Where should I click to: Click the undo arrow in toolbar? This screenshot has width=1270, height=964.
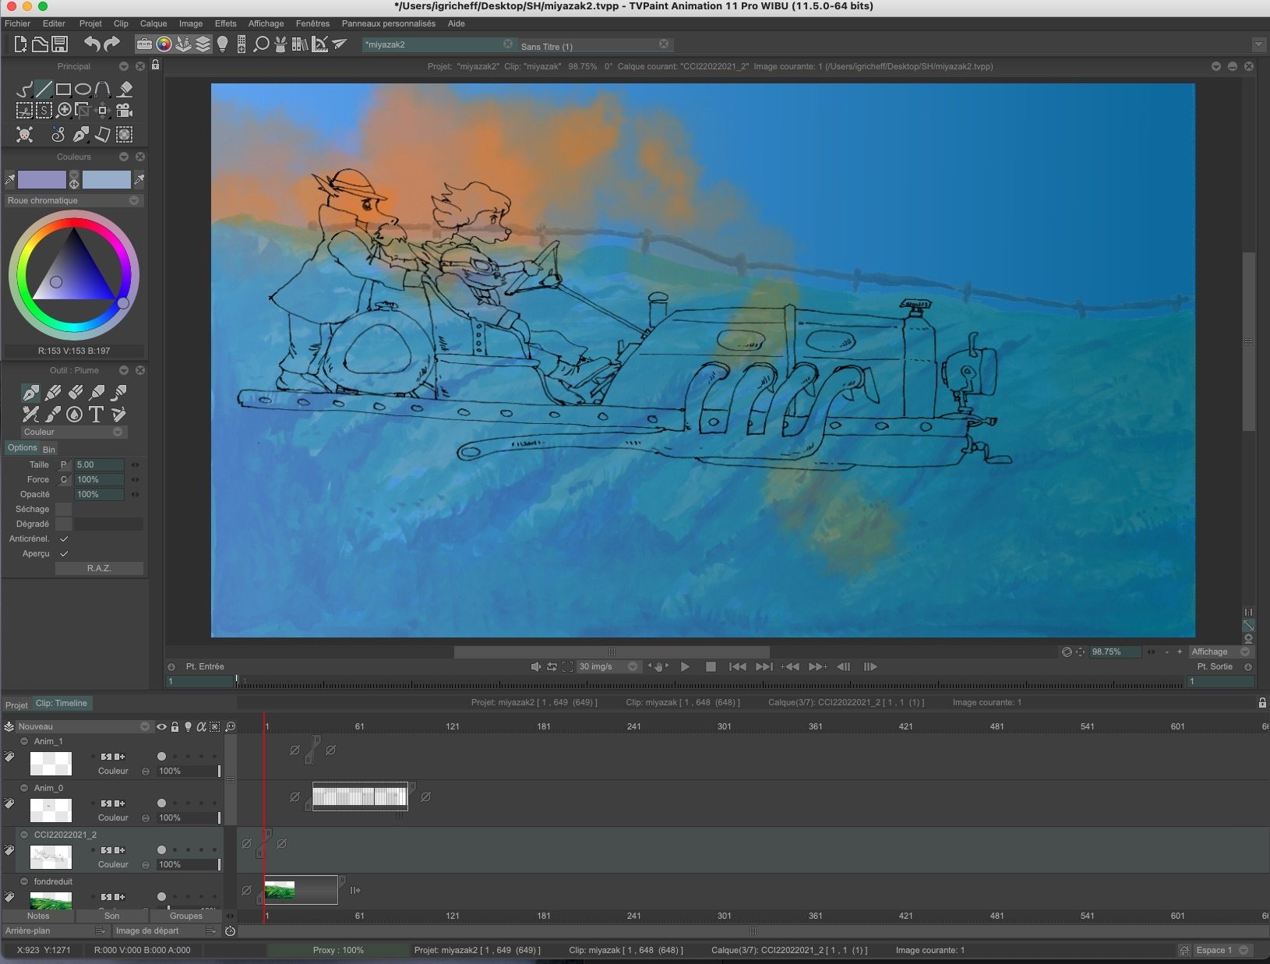92,44
